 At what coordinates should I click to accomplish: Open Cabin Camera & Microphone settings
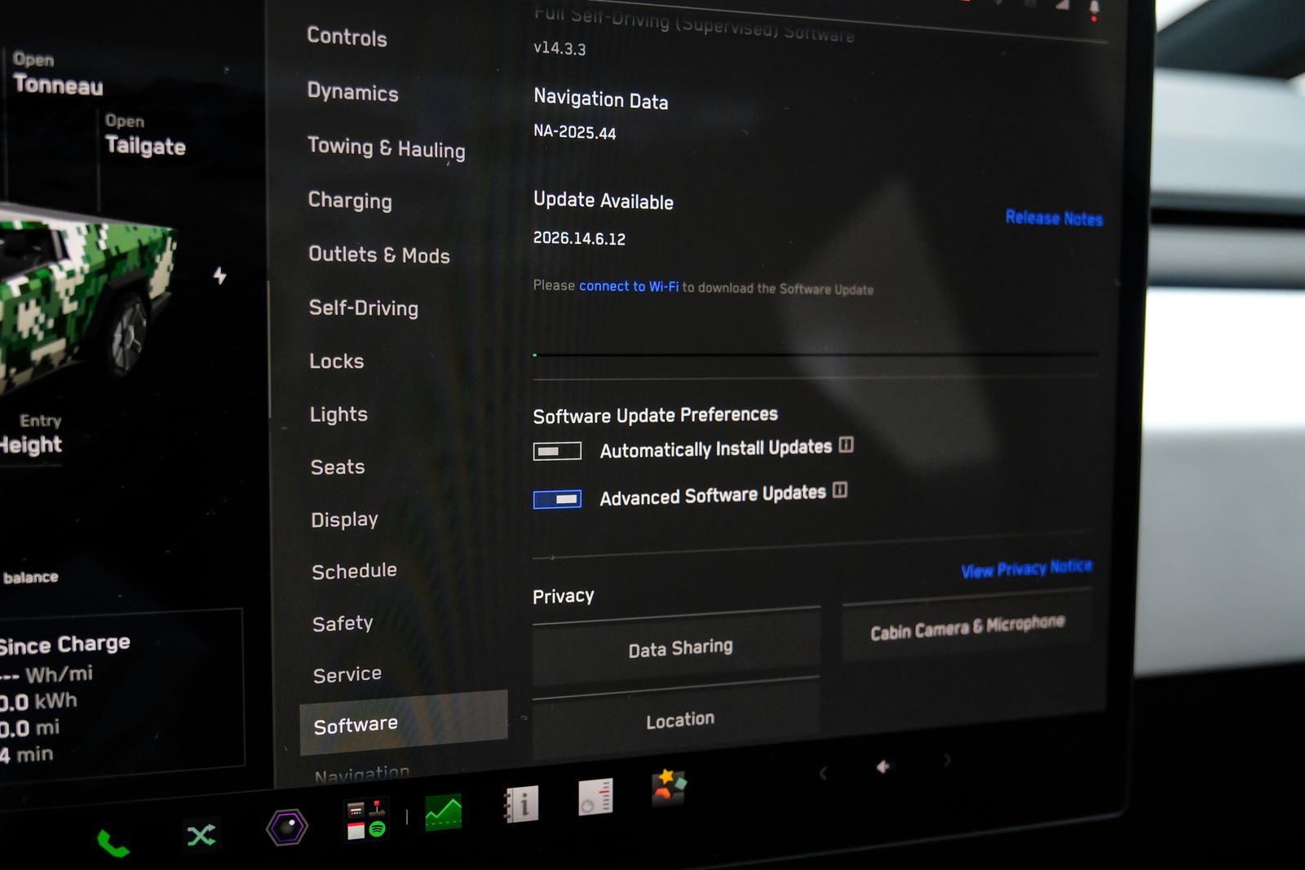point(967,626)
